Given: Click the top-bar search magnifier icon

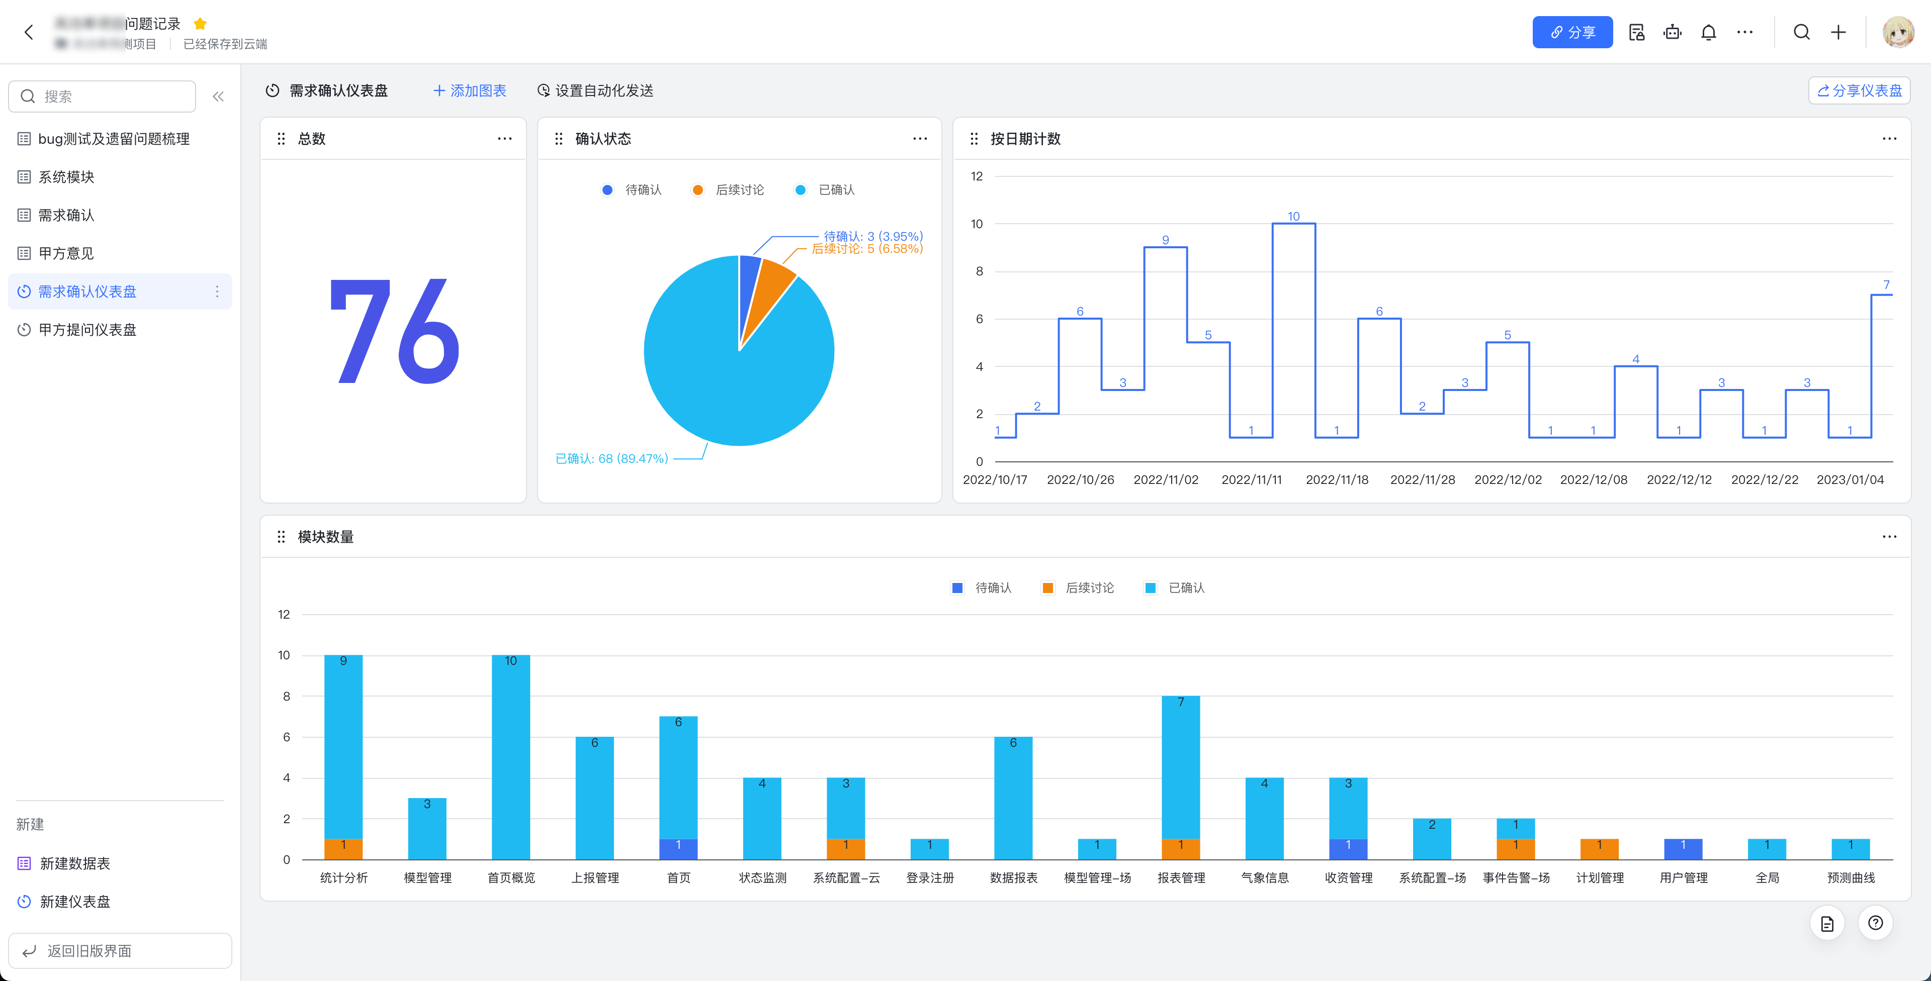Looking at the screenshot, I should coord(1801,32).
